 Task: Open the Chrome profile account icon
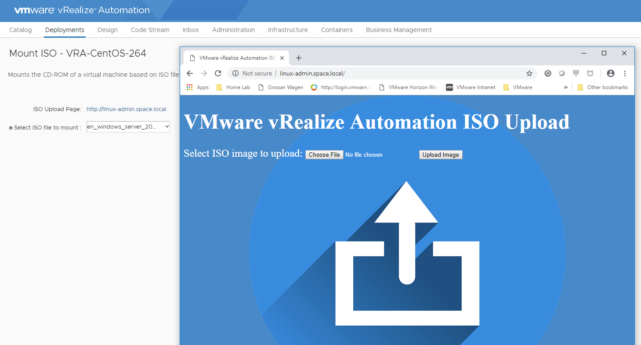pos(611,73)
